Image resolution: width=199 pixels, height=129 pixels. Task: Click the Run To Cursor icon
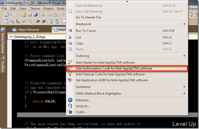coord(70,31)
